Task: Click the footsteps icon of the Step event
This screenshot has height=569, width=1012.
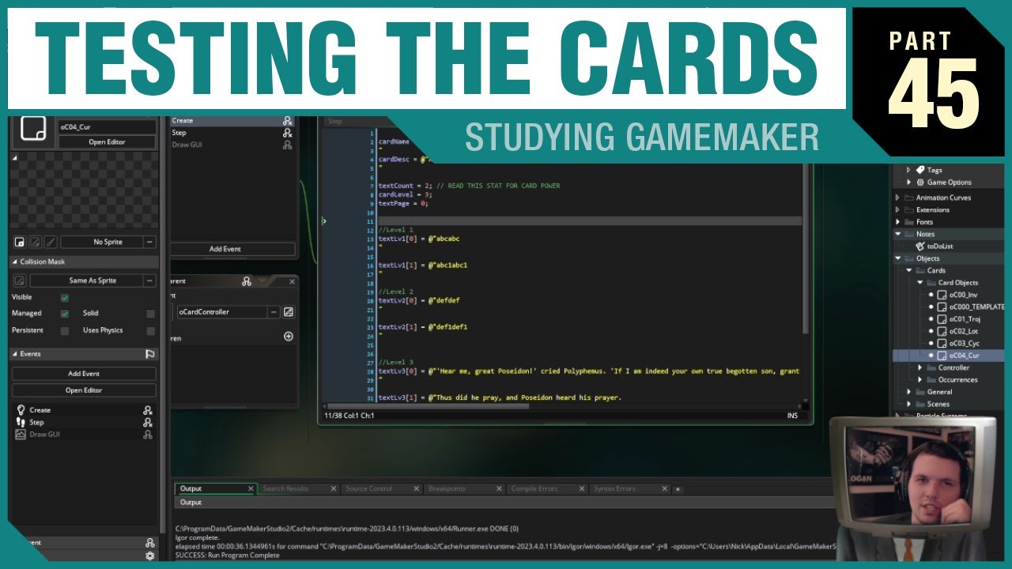Action: click(x=21, y=422)
